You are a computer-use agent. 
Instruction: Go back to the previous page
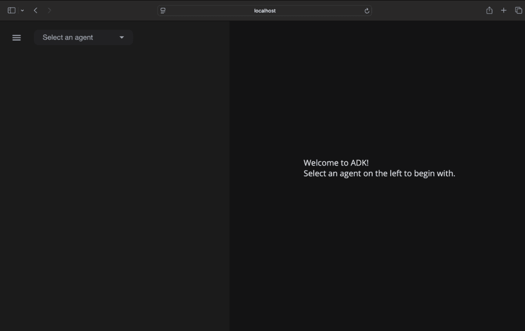point(35,10)
